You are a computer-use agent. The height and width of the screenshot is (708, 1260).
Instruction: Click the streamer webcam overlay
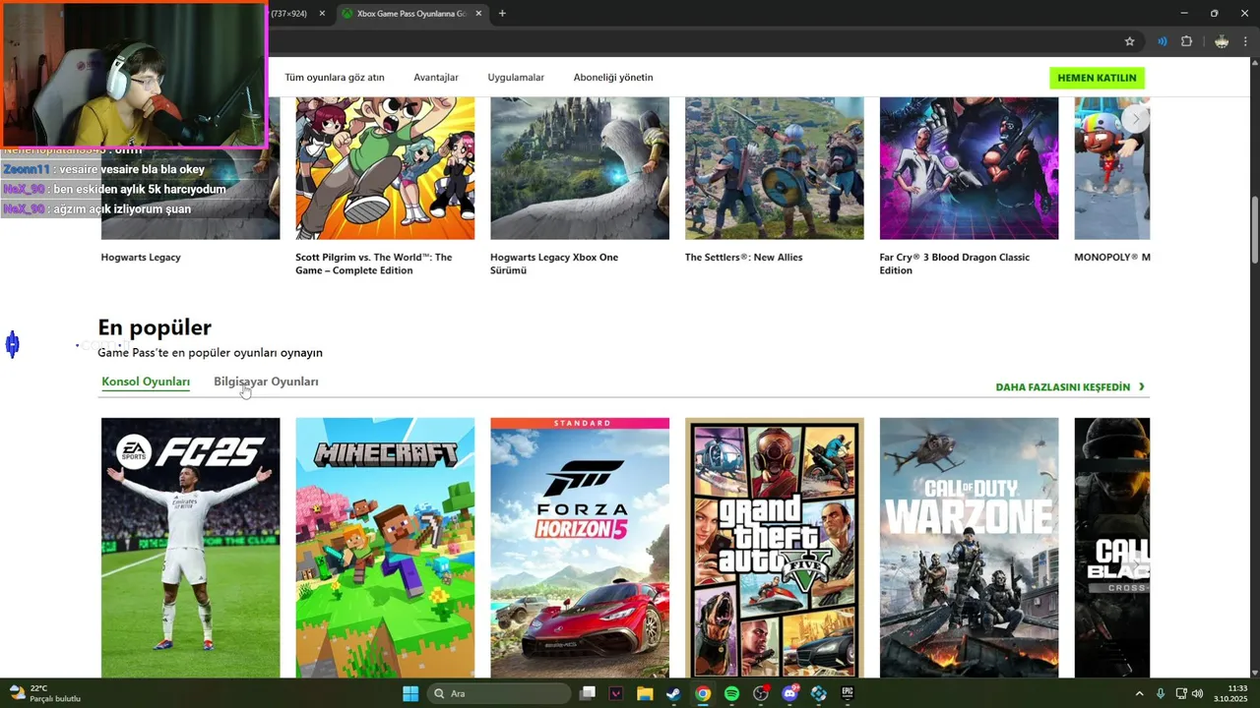point(134,75)
